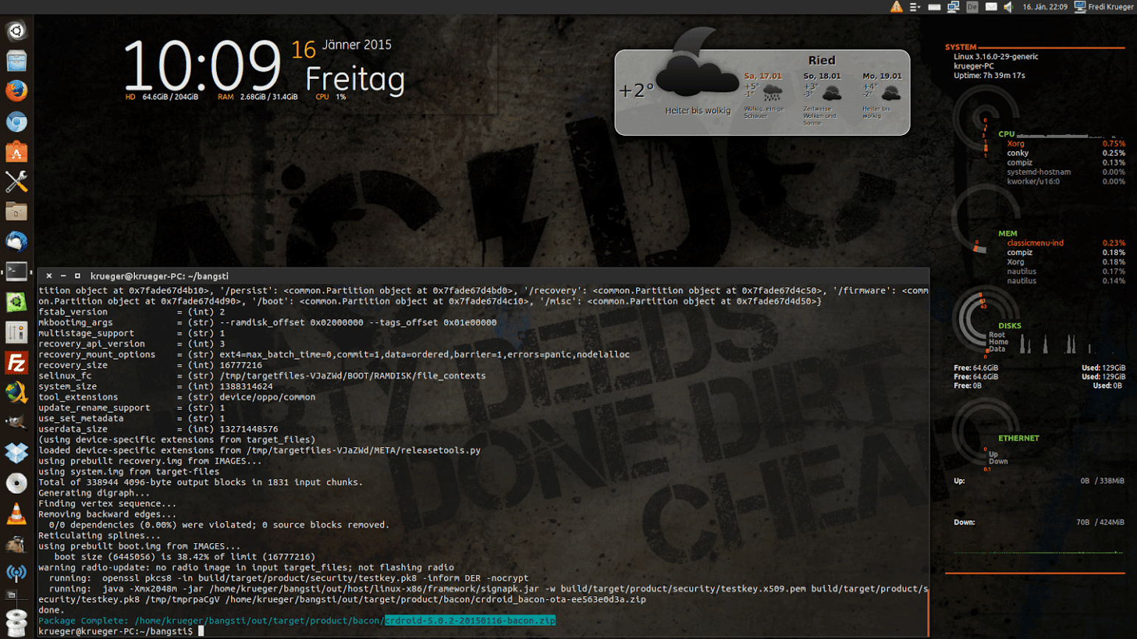The height and width of the screenshot is (639, 1137).
Task: Click the terminal title krueger@krueger-PC: ~/bangsti
Action: pos(159,276)
